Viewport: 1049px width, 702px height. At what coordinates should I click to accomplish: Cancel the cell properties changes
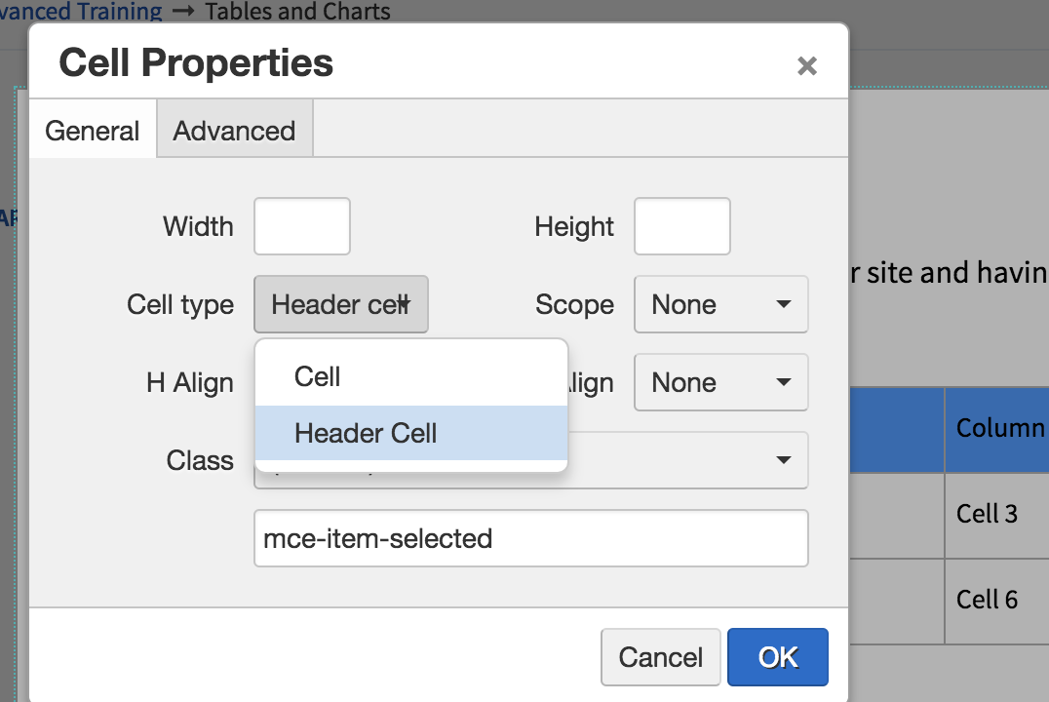pyautogui.click(x=660, y=657)
